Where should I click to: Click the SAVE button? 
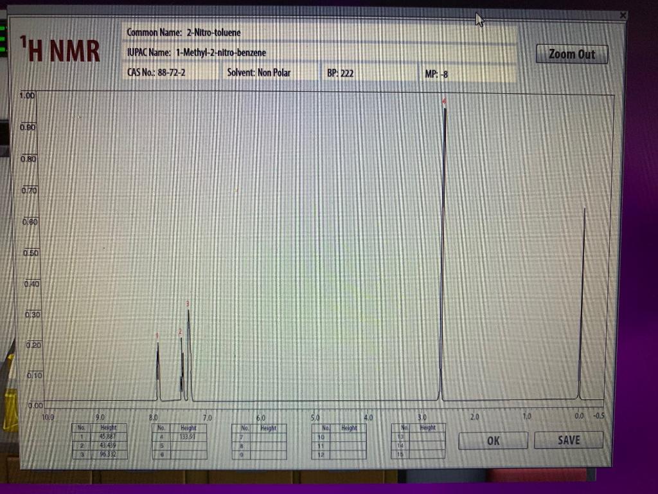tap(569, 440)
